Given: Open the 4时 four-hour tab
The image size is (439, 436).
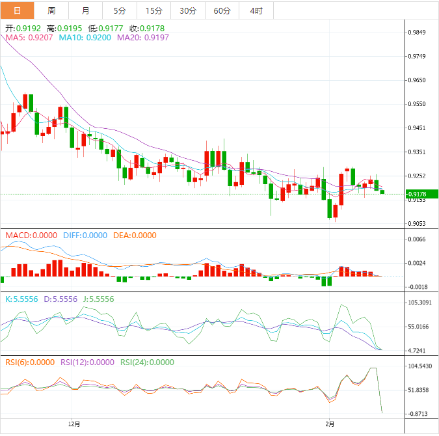Looking at the screenshot, I should click(x=256, y=10).
